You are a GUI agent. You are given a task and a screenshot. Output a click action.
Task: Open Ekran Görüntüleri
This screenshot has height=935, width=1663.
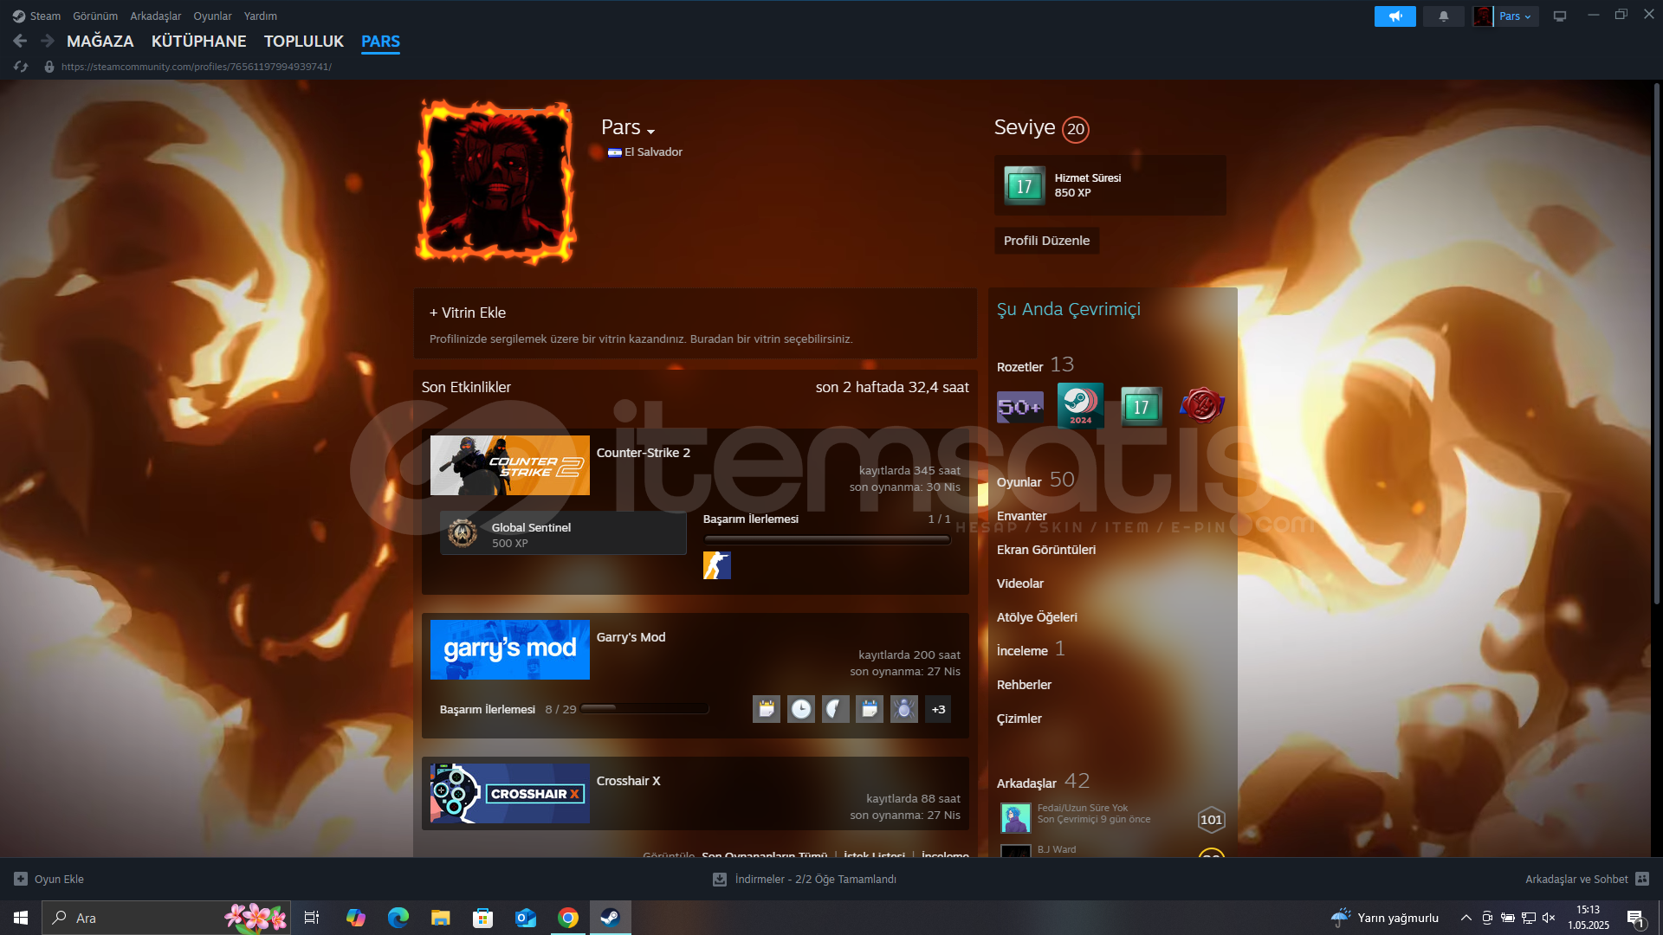[x=1046, y=550]
